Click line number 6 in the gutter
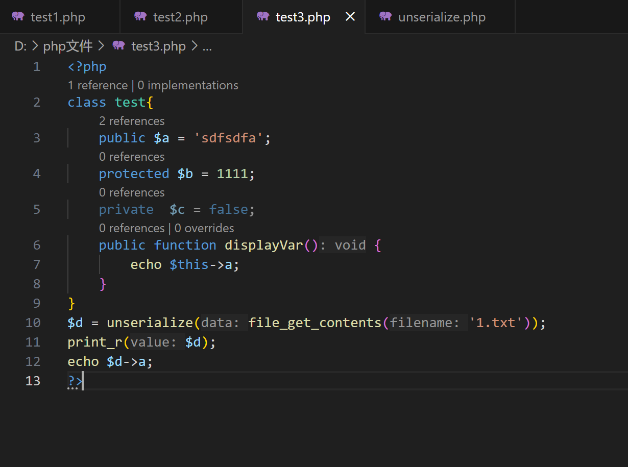This screenshot has width=628, height=467. click(x=37, y=245)
